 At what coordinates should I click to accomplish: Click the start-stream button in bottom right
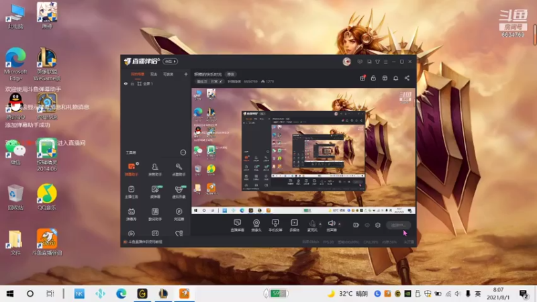click(398, 225)
